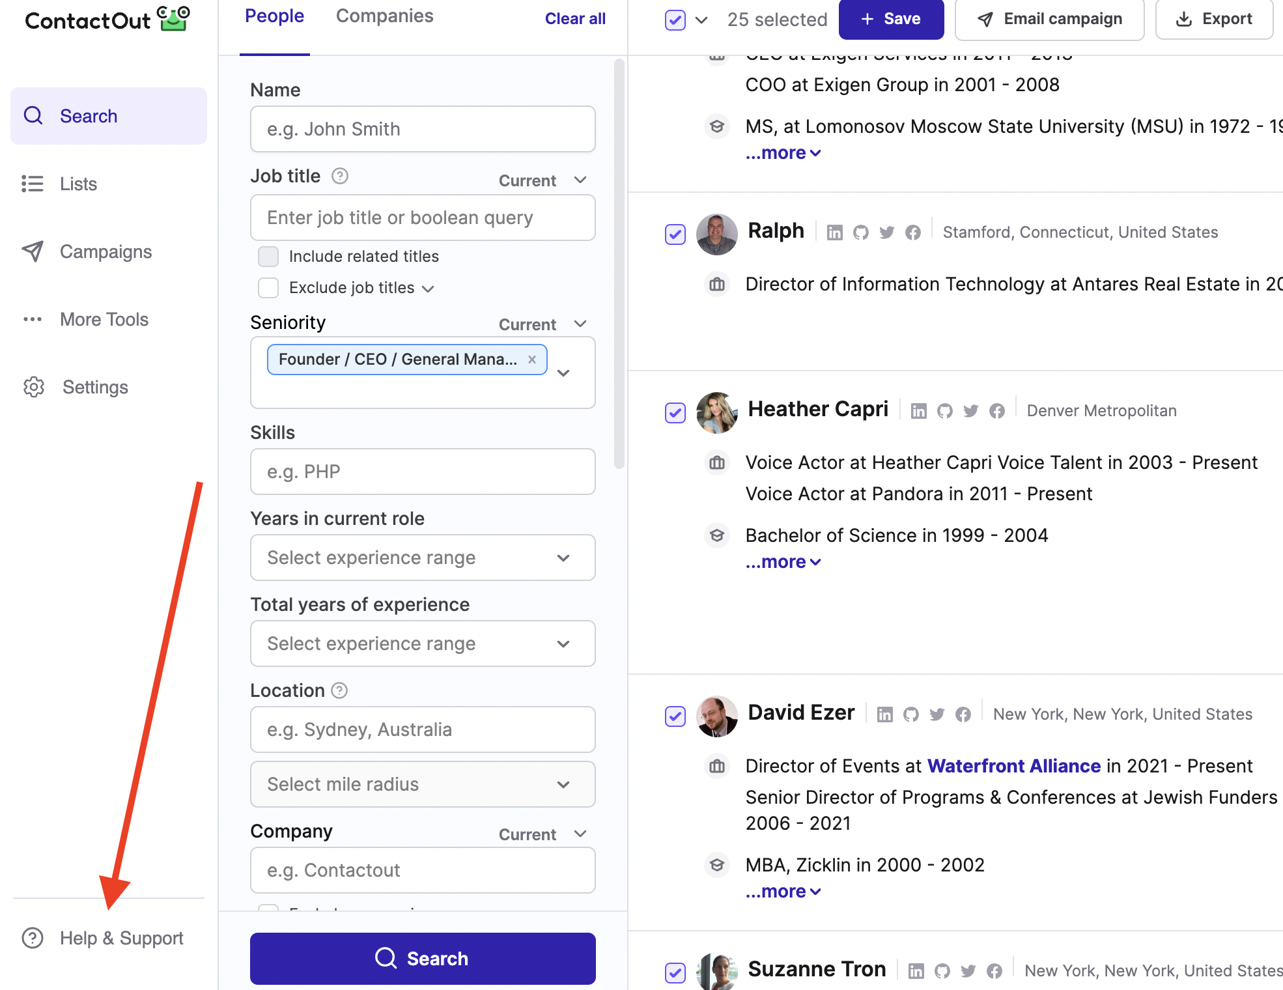The height and width of the screenshot is (990, 1283).
Task: Expand the Select mile radius dropdown
Action: (x=422, y=784)
